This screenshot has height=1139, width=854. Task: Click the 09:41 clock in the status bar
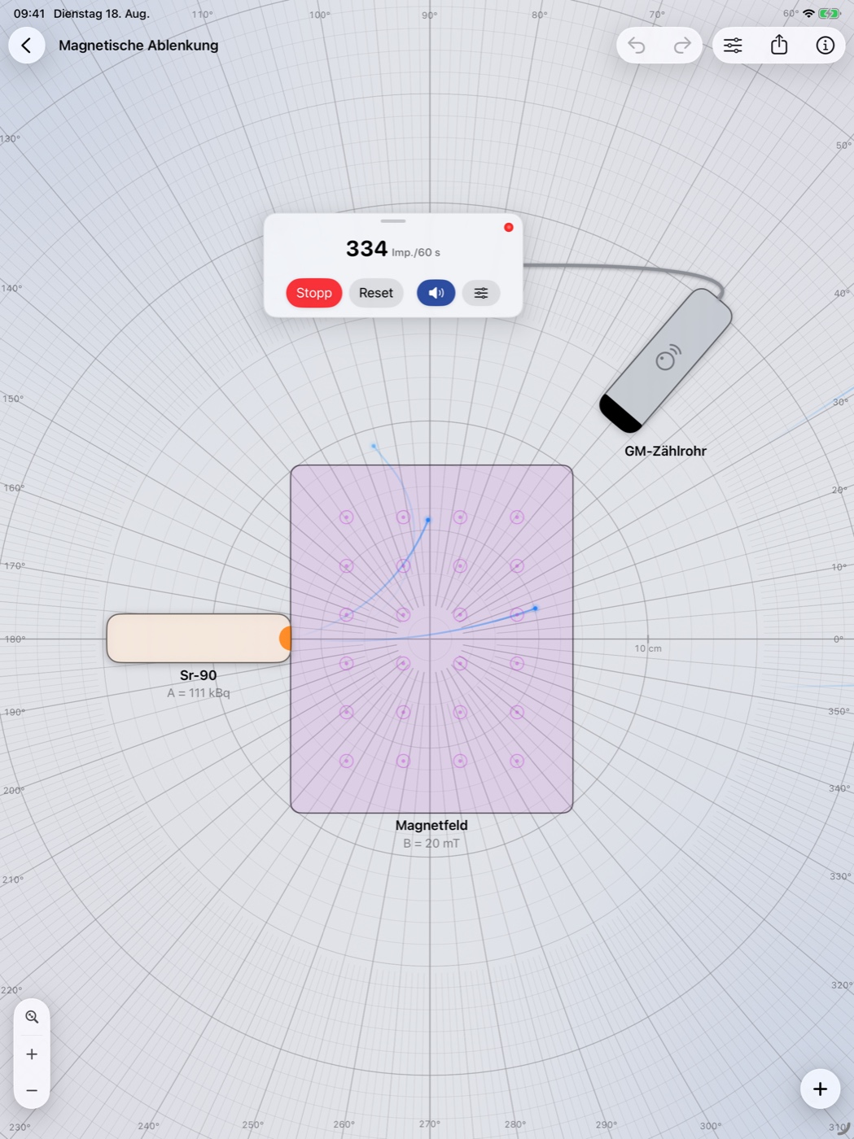point(29,14)
